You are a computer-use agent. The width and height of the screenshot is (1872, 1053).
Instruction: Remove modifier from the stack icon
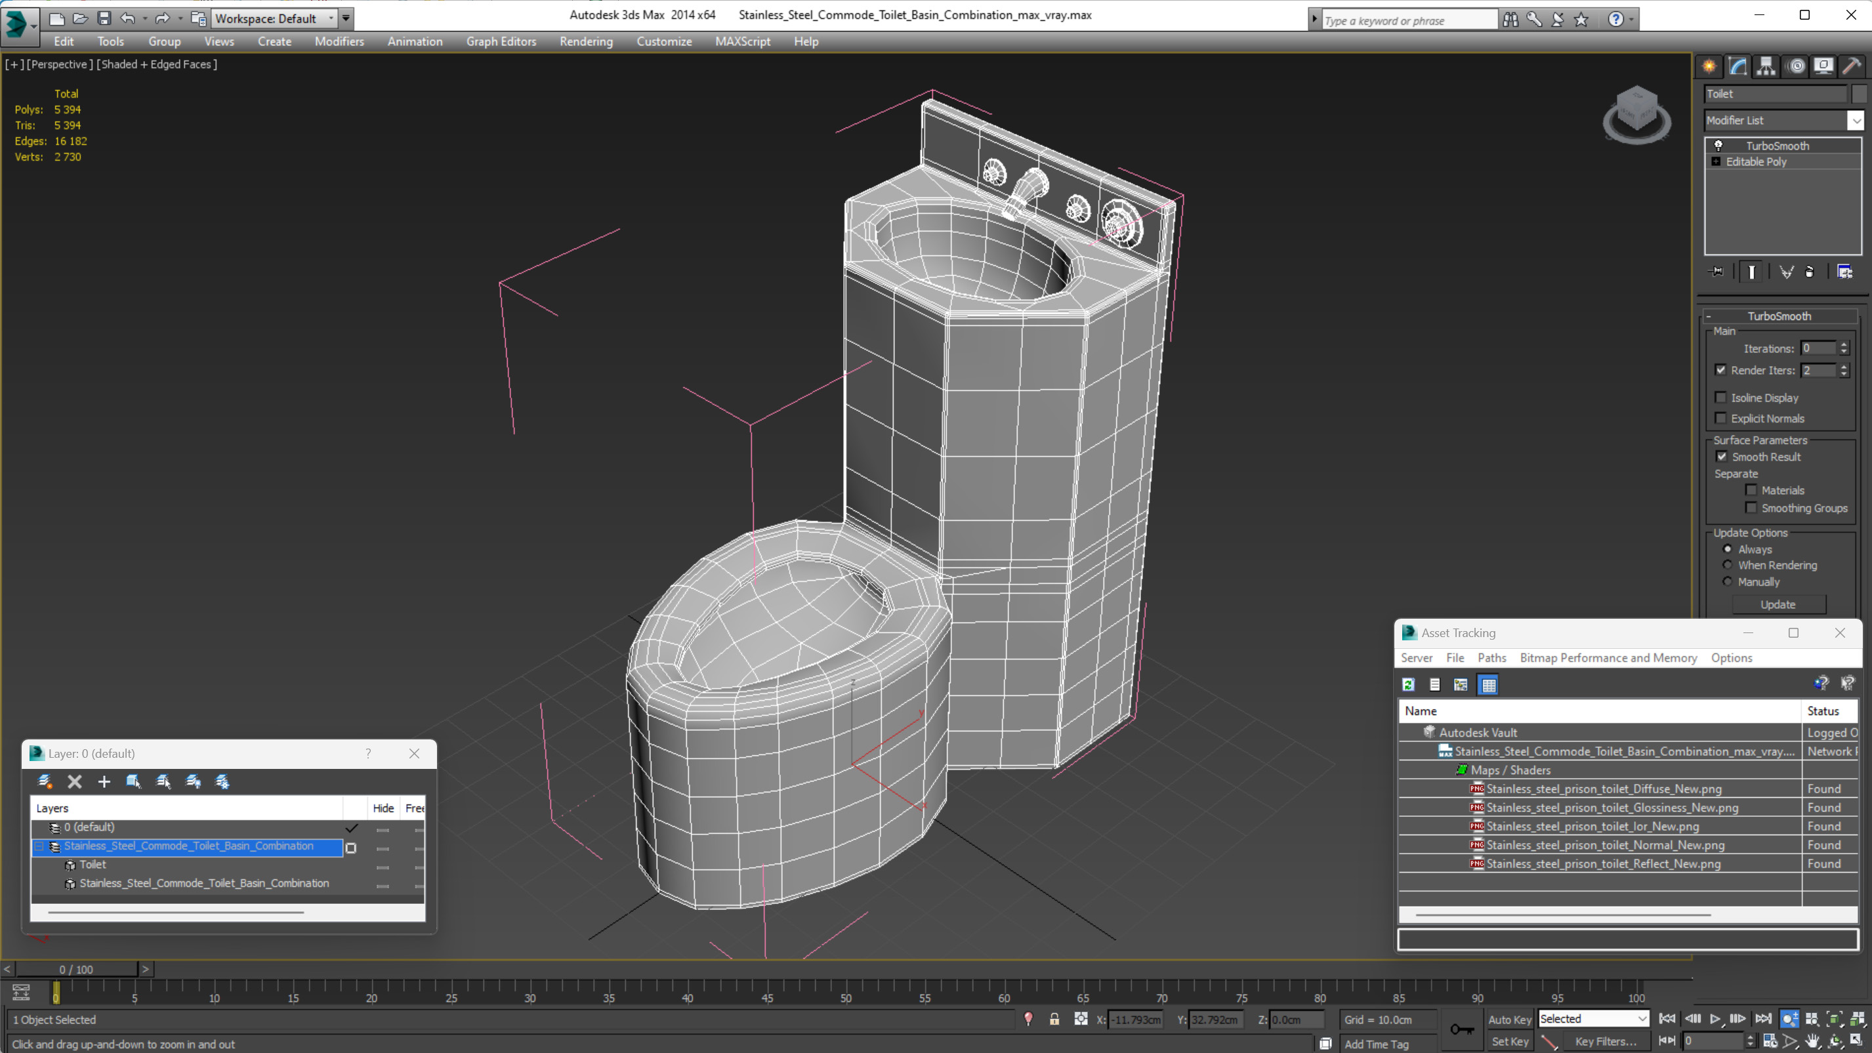pyautogui.click(x=1810, y=272)
